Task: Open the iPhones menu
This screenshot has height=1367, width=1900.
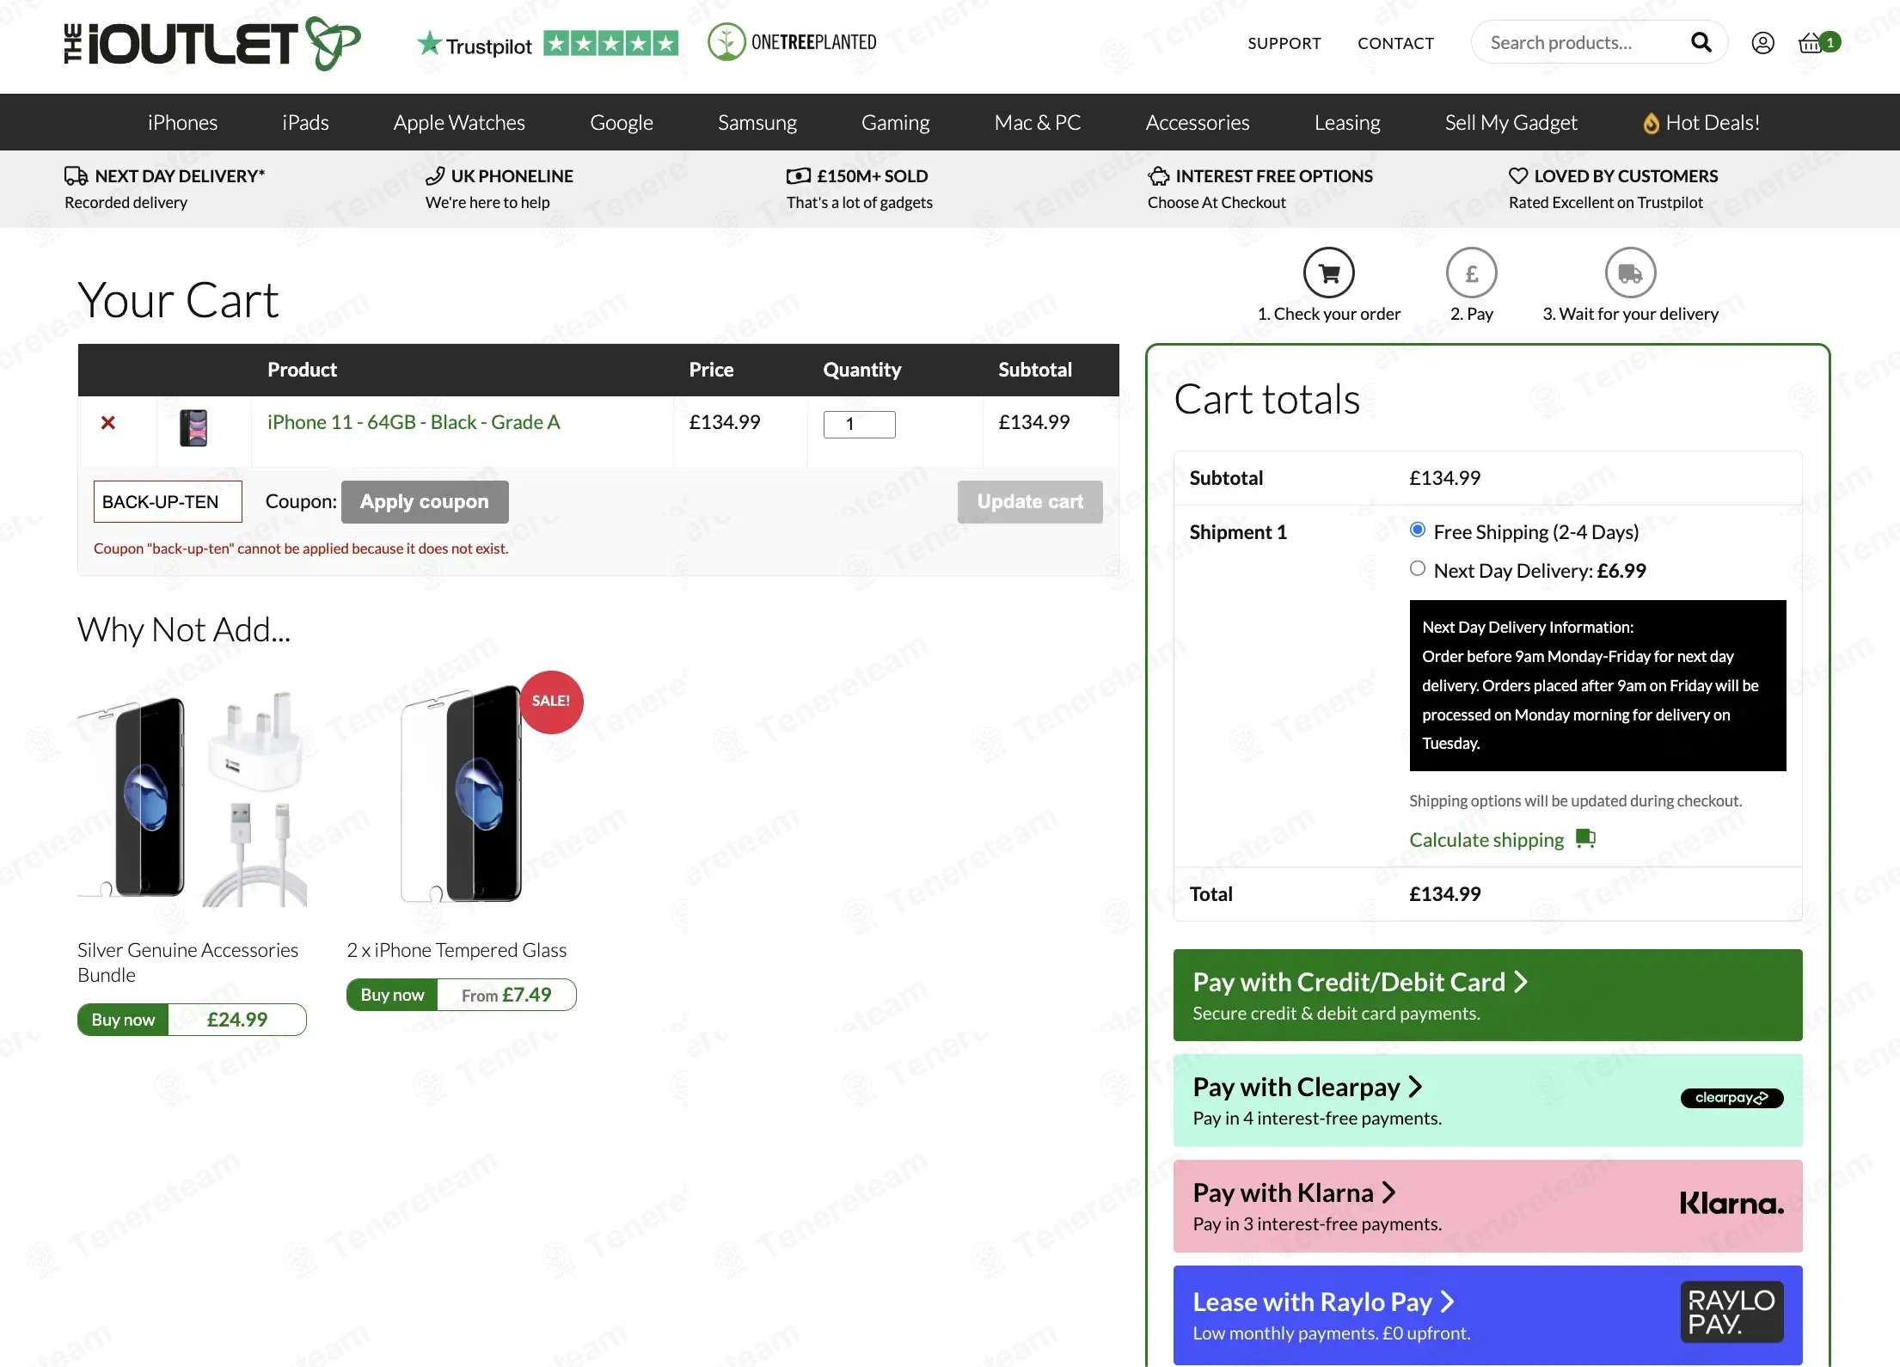Action: pyautogui.click(x=182, y=123)
